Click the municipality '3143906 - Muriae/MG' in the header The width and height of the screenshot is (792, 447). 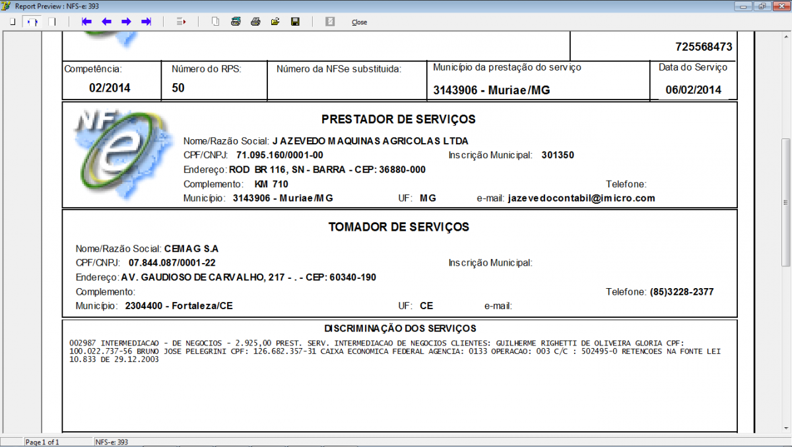[x=492, y=90]
